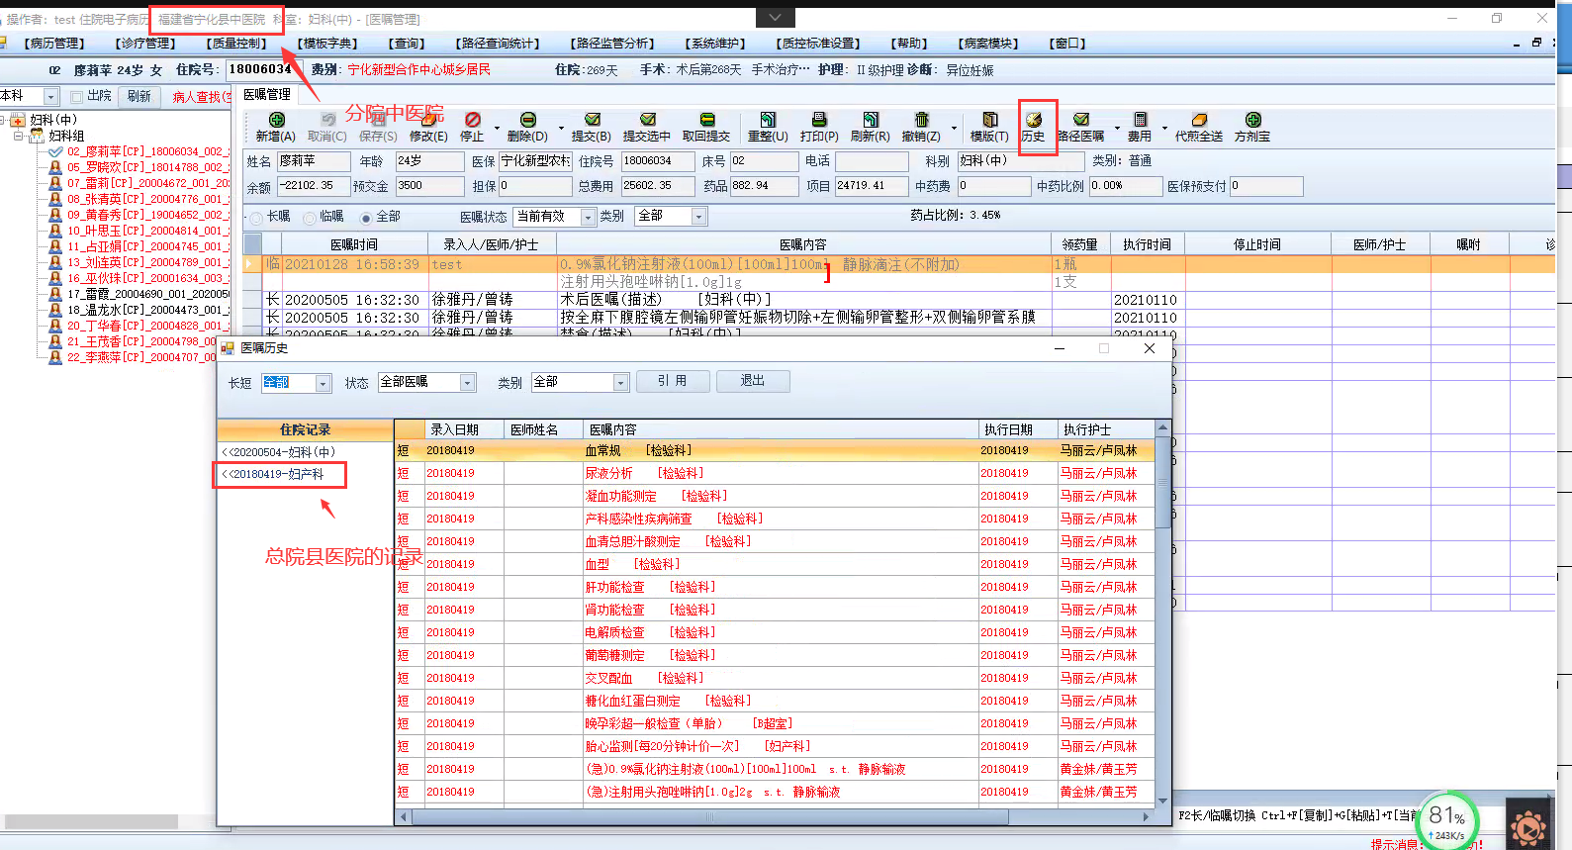
Task: Open the 【系统维护】 menu
Action: [x=715, y=44]
